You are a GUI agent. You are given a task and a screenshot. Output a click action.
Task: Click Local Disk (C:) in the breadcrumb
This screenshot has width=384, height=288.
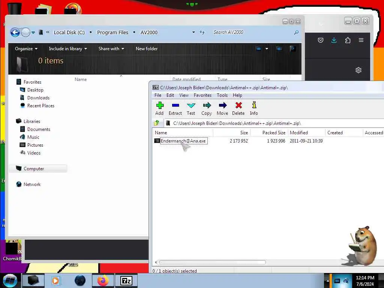tap(69, 32)
